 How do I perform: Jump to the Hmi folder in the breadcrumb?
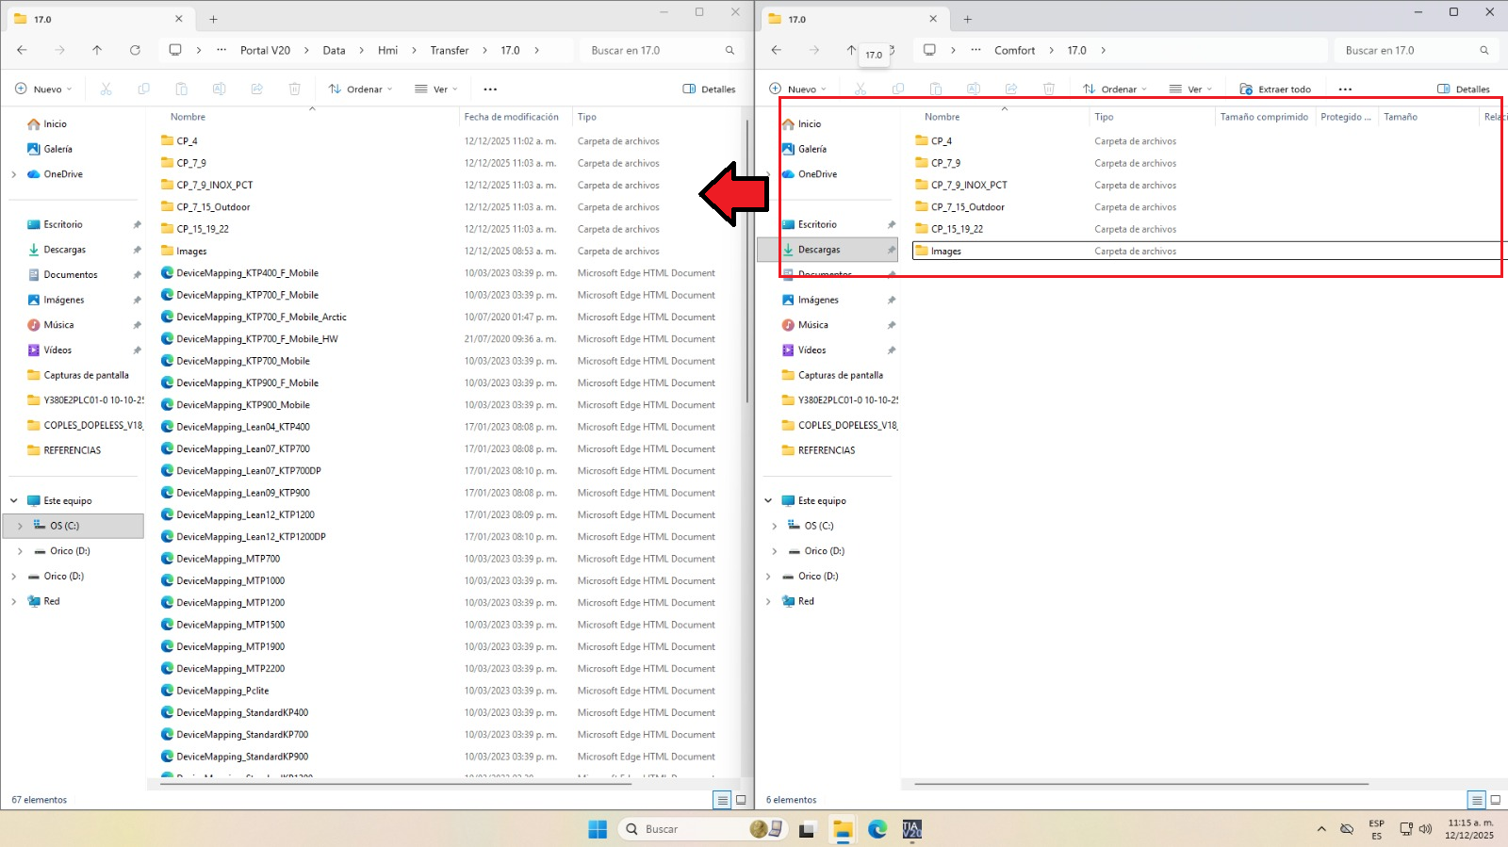point(387,50)
